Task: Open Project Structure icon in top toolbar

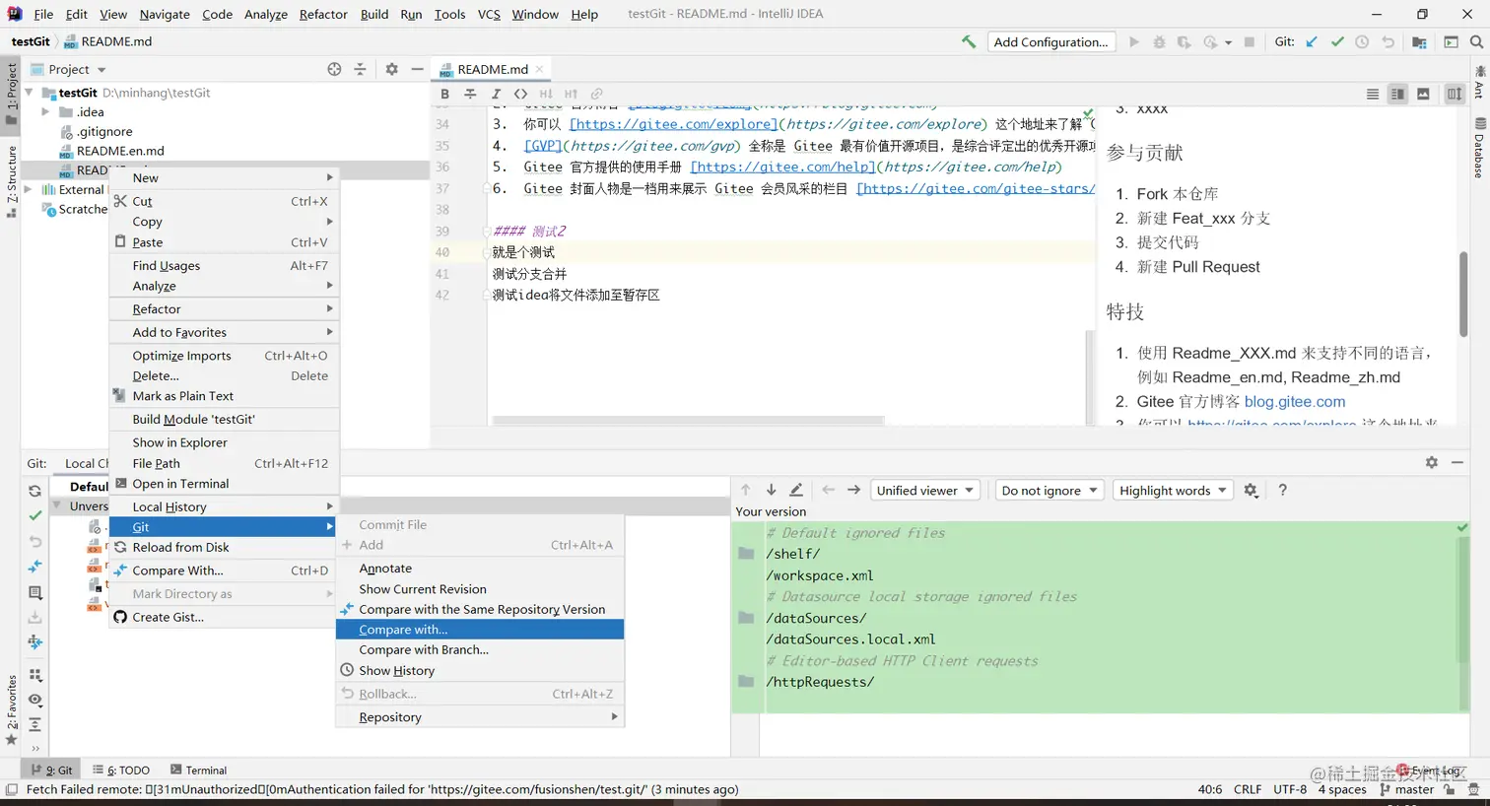Action: 1419,41
